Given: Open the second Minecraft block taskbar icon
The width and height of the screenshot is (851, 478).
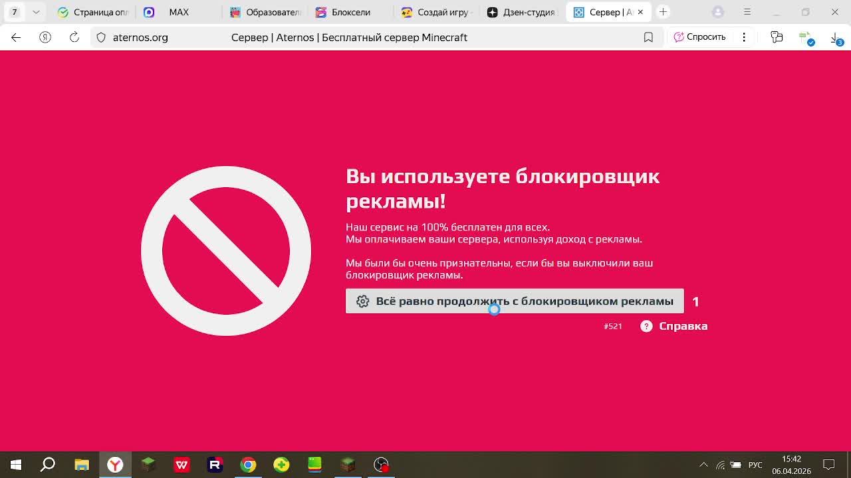Looking at the screenshot, I should pyautogui.click(x=348, y=465).
